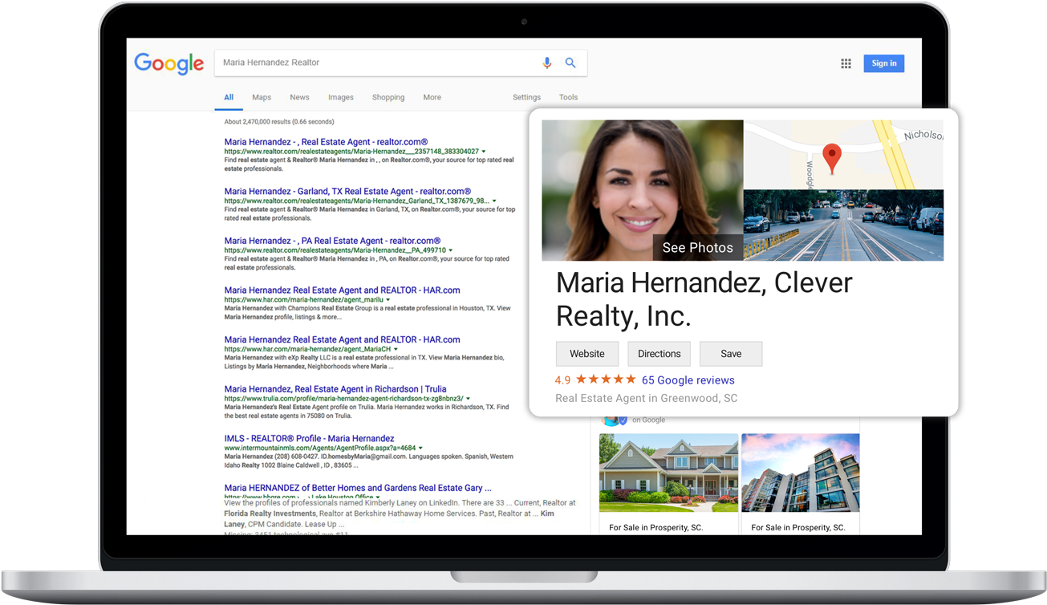Click the blue search magnifier icon

coord(570,63)
